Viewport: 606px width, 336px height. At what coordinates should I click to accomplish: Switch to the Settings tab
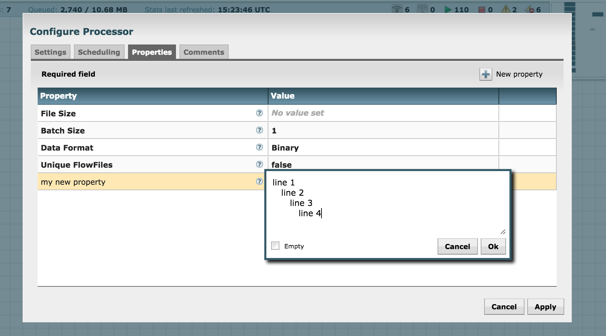[50, 52]
